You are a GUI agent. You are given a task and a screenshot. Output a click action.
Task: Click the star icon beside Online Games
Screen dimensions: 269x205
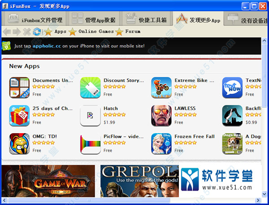pyautogui.click(x=73, y=32)
